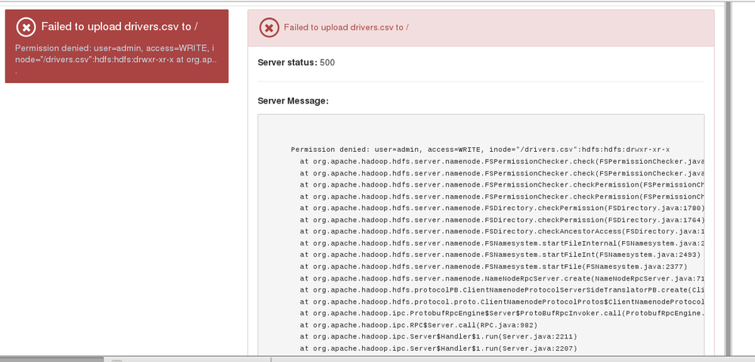The image size is (755, 362).
Task: Click trace line Server.java:2207
Action: 438,348
